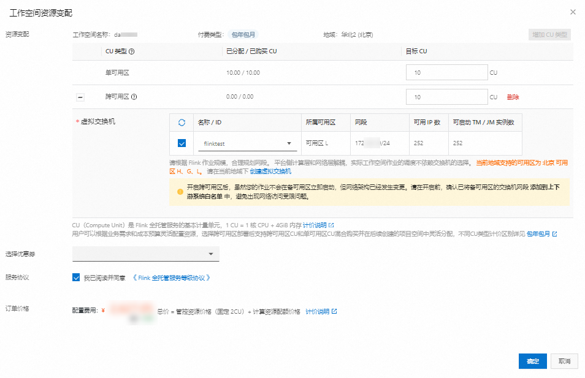This screenshot has width=585, height=378.
Task: Click the 增加 CU 类型 button
Action: pos(549,35)
